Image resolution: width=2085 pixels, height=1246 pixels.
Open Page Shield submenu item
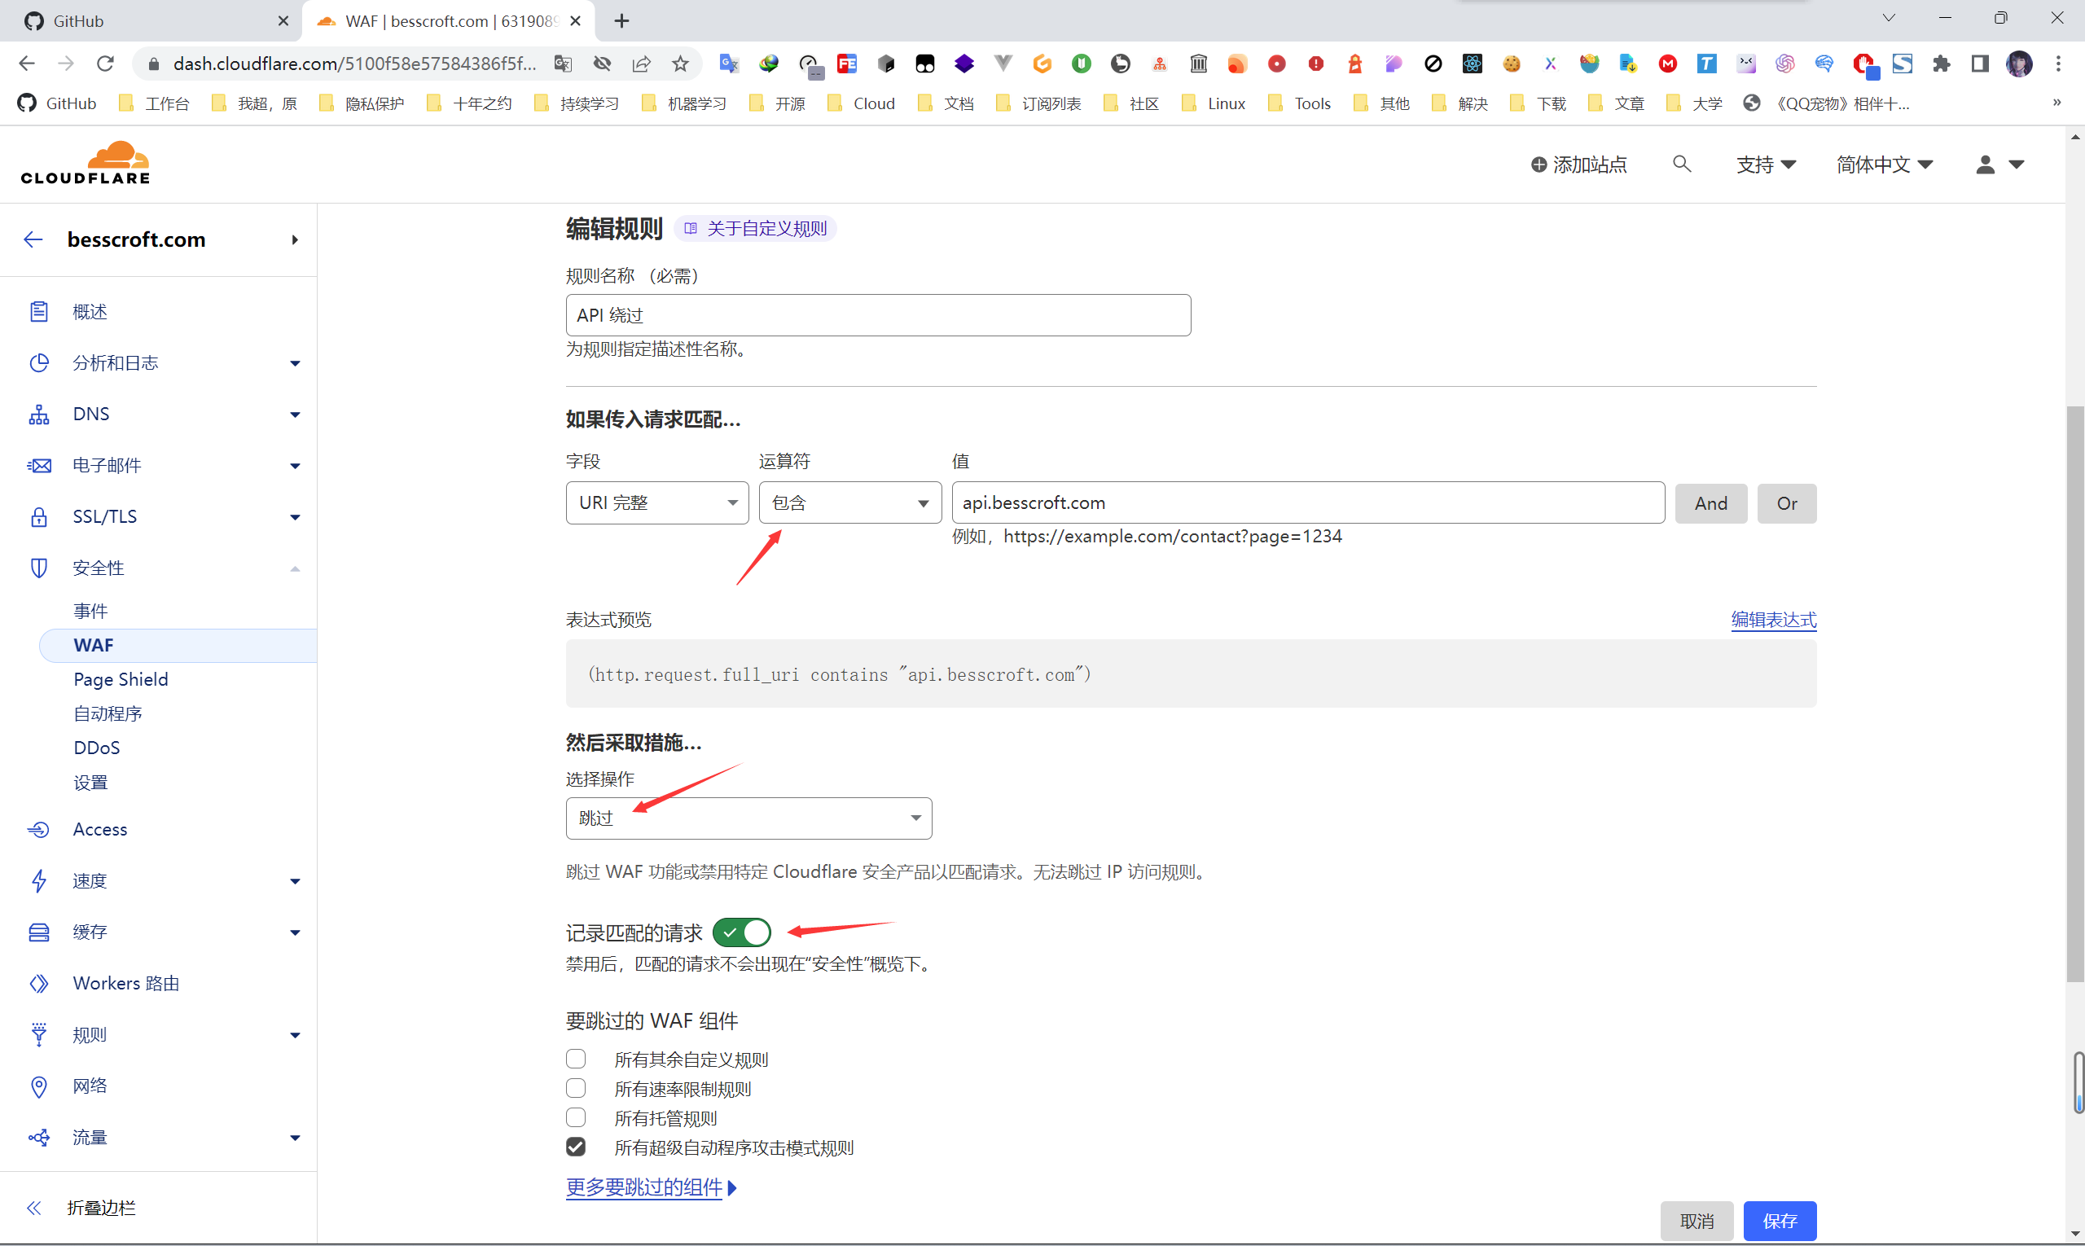(x=121, y=679)
